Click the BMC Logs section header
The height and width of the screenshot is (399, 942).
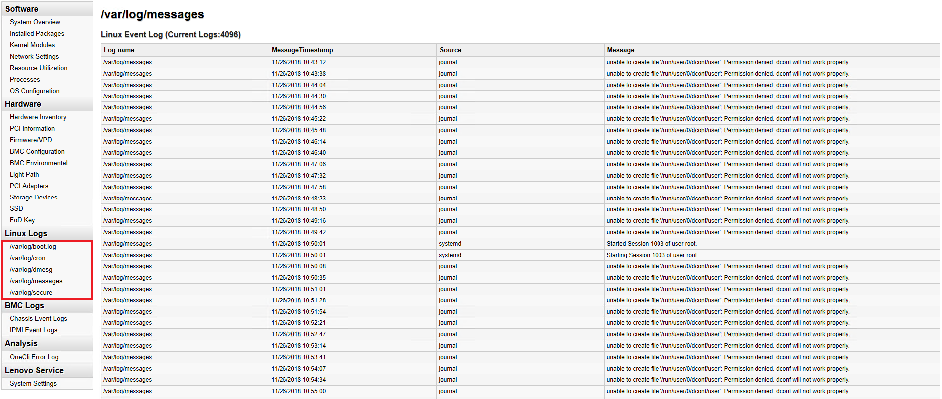click(47, 305)
